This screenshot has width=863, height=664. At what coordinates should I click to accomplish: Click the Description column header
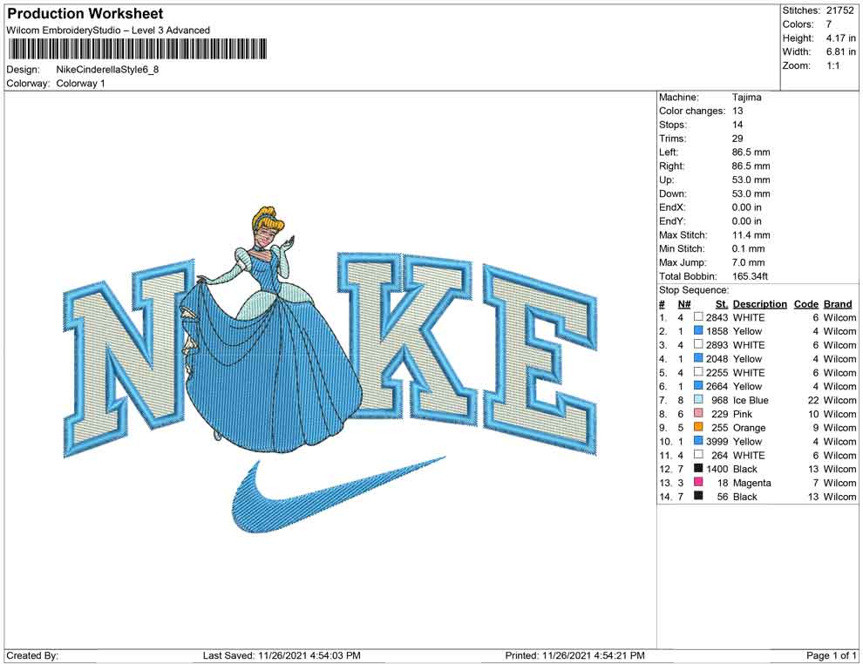(759, 304)
